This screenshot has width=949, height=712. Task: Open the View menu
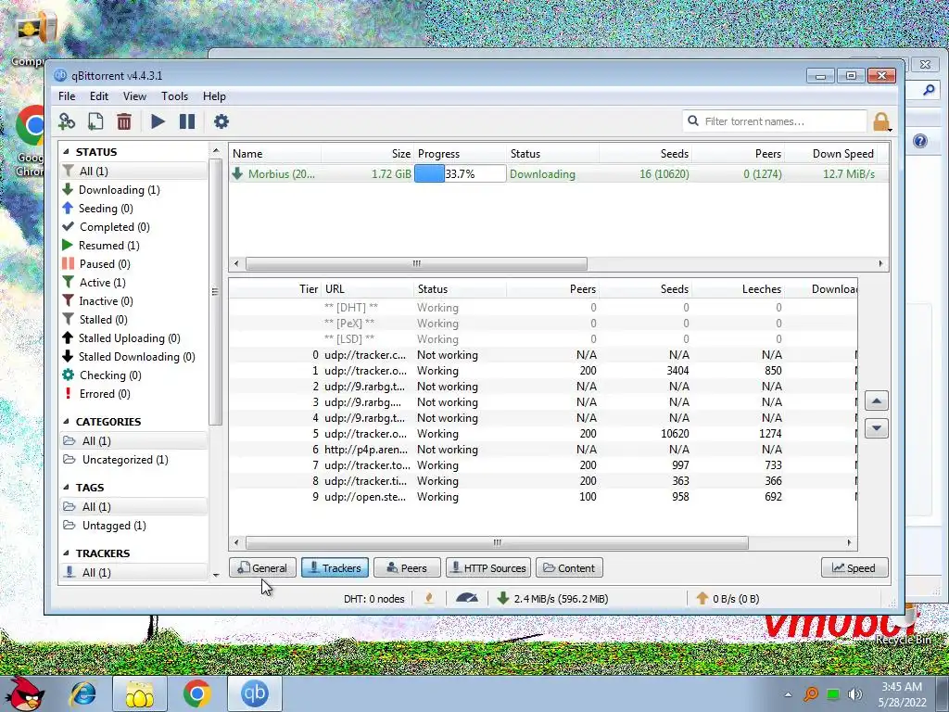(x=134, y=96)
